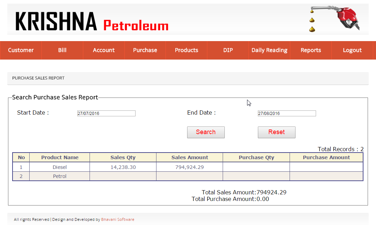Open the Customer menu
The image size is (376, 225).
21,50
